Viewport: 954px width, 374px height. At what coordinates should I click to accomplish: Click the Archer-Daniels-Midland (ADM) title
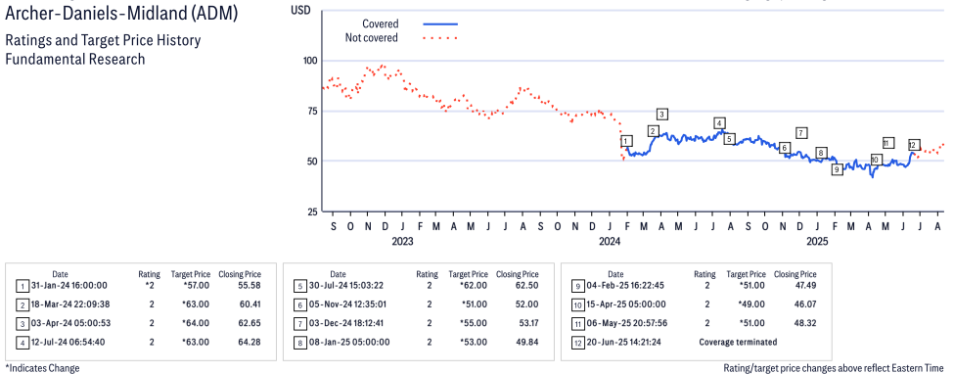pyautogui.click(x=121, y=14)
